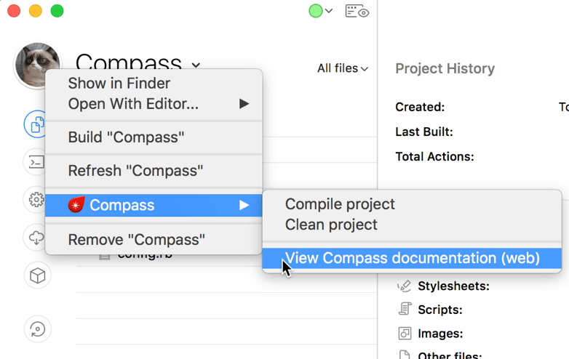Viewport: 569px width, 359px height.
Task: Open the terminal log sidebar icon
Action: [36, 162]
